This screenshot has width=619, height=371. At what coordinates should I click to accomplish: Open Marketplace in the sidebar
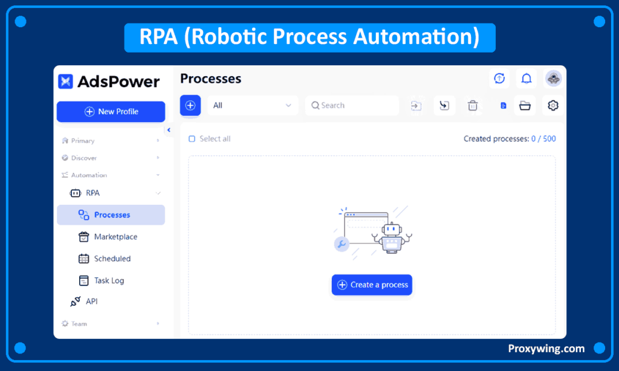(x=115, y=237)
